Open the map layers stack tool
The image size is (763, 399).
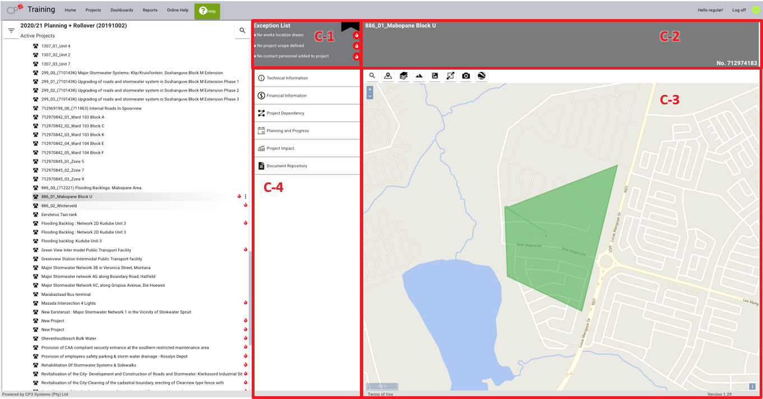(404, 76)
